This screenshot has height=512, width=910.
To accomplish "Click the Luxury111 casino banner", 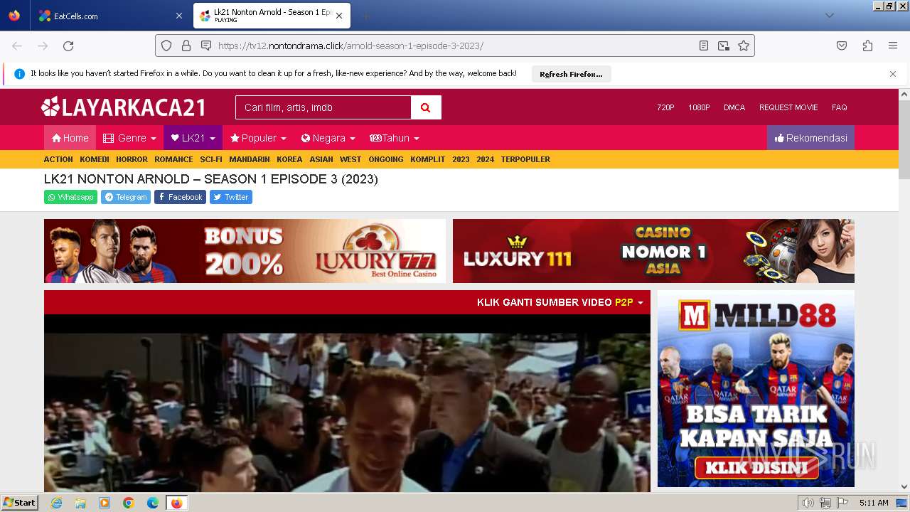I will coord(653,251).
